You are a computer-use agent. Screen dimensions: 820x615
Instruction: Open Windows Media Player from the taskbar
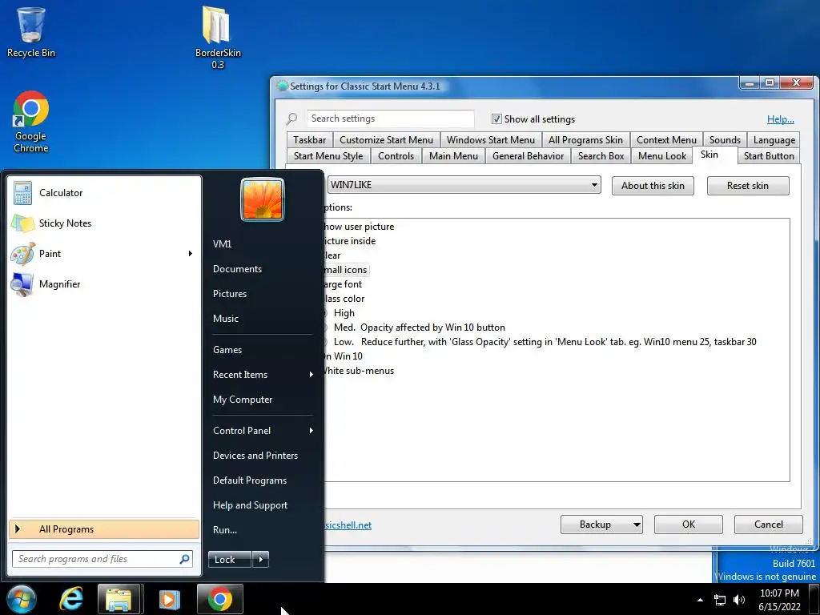point(169,599)
